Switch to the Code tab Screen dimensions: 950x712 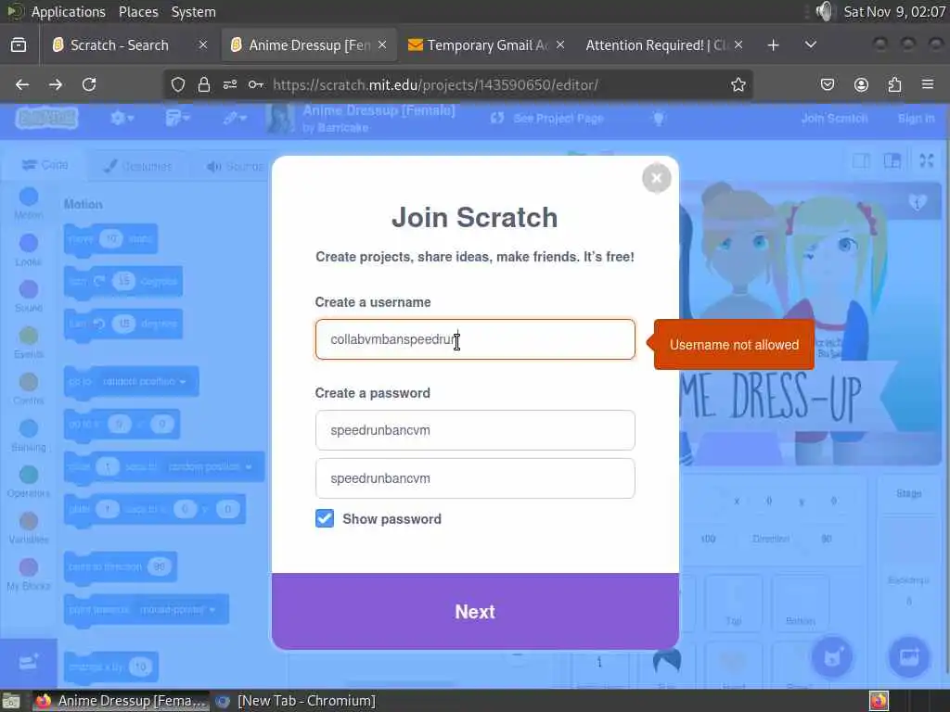pos(45,165)
